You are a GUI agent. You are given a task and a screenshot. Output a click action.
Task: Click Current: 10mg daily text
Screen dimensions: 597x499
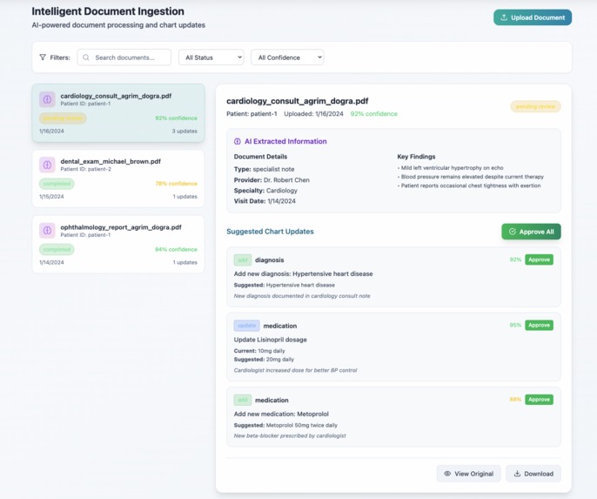(259, 351)
